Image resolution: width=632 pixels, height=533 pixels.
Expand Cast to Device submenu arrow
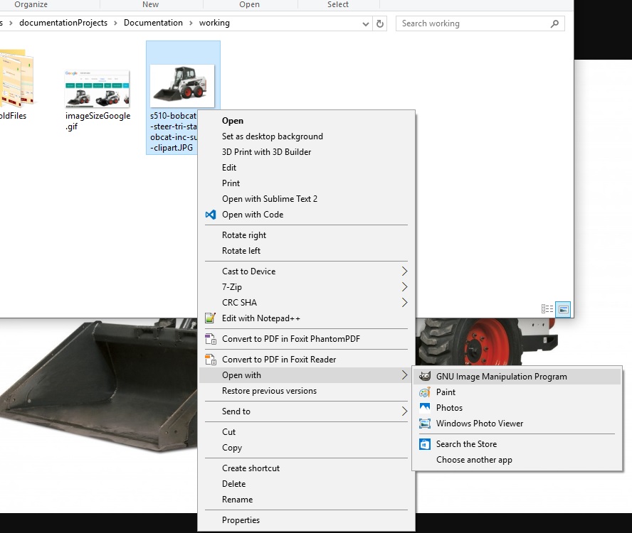(x=404, y=271)
